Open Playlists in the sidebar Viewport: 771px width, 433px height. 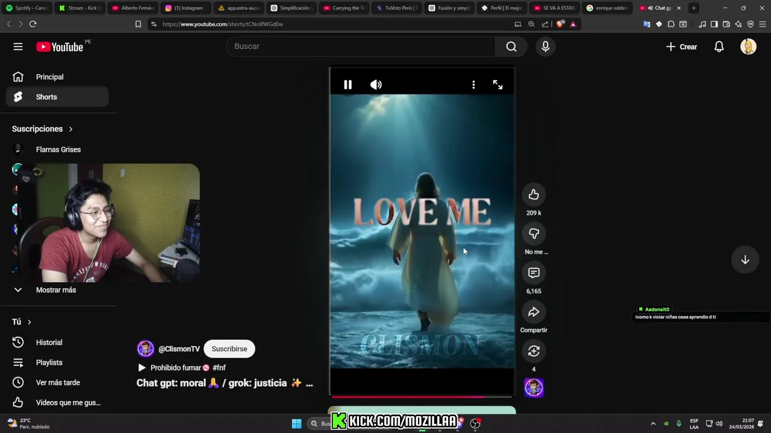[x=58, y=363]
